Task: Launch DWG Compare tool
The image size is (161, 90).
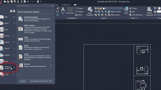Action: [x=35, y=29]
